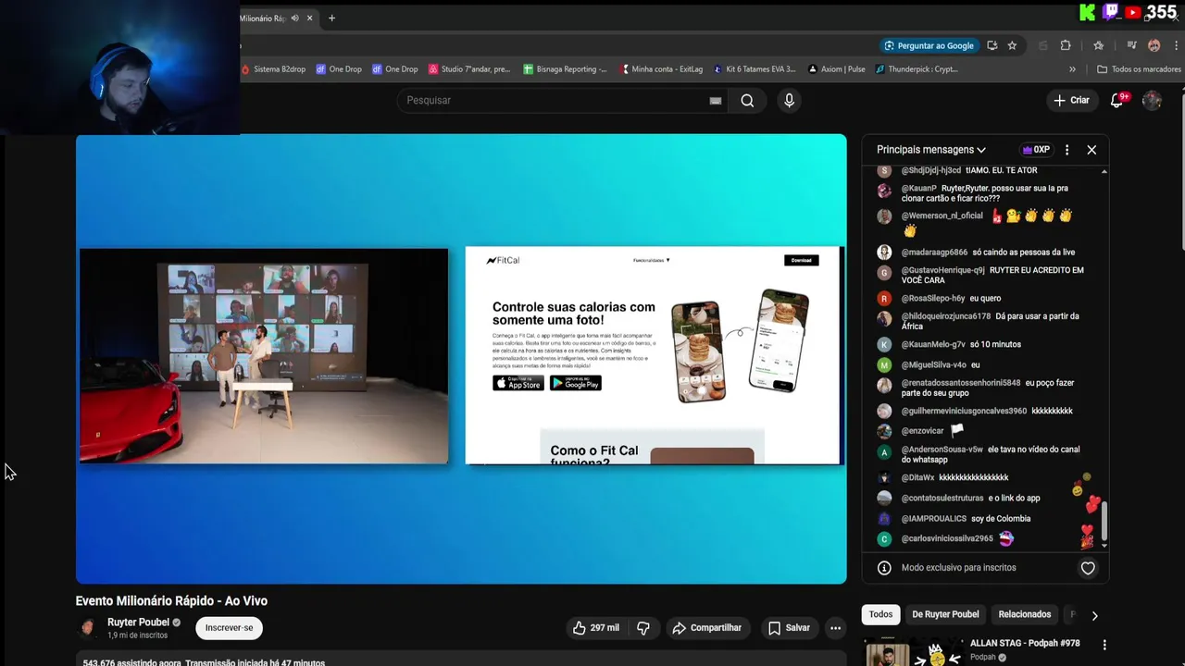Click Perguntar ao Google in address bar
The width and height of the screenshot is (1185, 666).
pos(929,45)
